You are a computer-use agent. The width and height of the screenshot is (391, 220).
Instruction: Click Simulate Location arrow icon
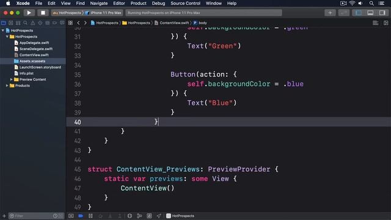[x=159, y=216]
